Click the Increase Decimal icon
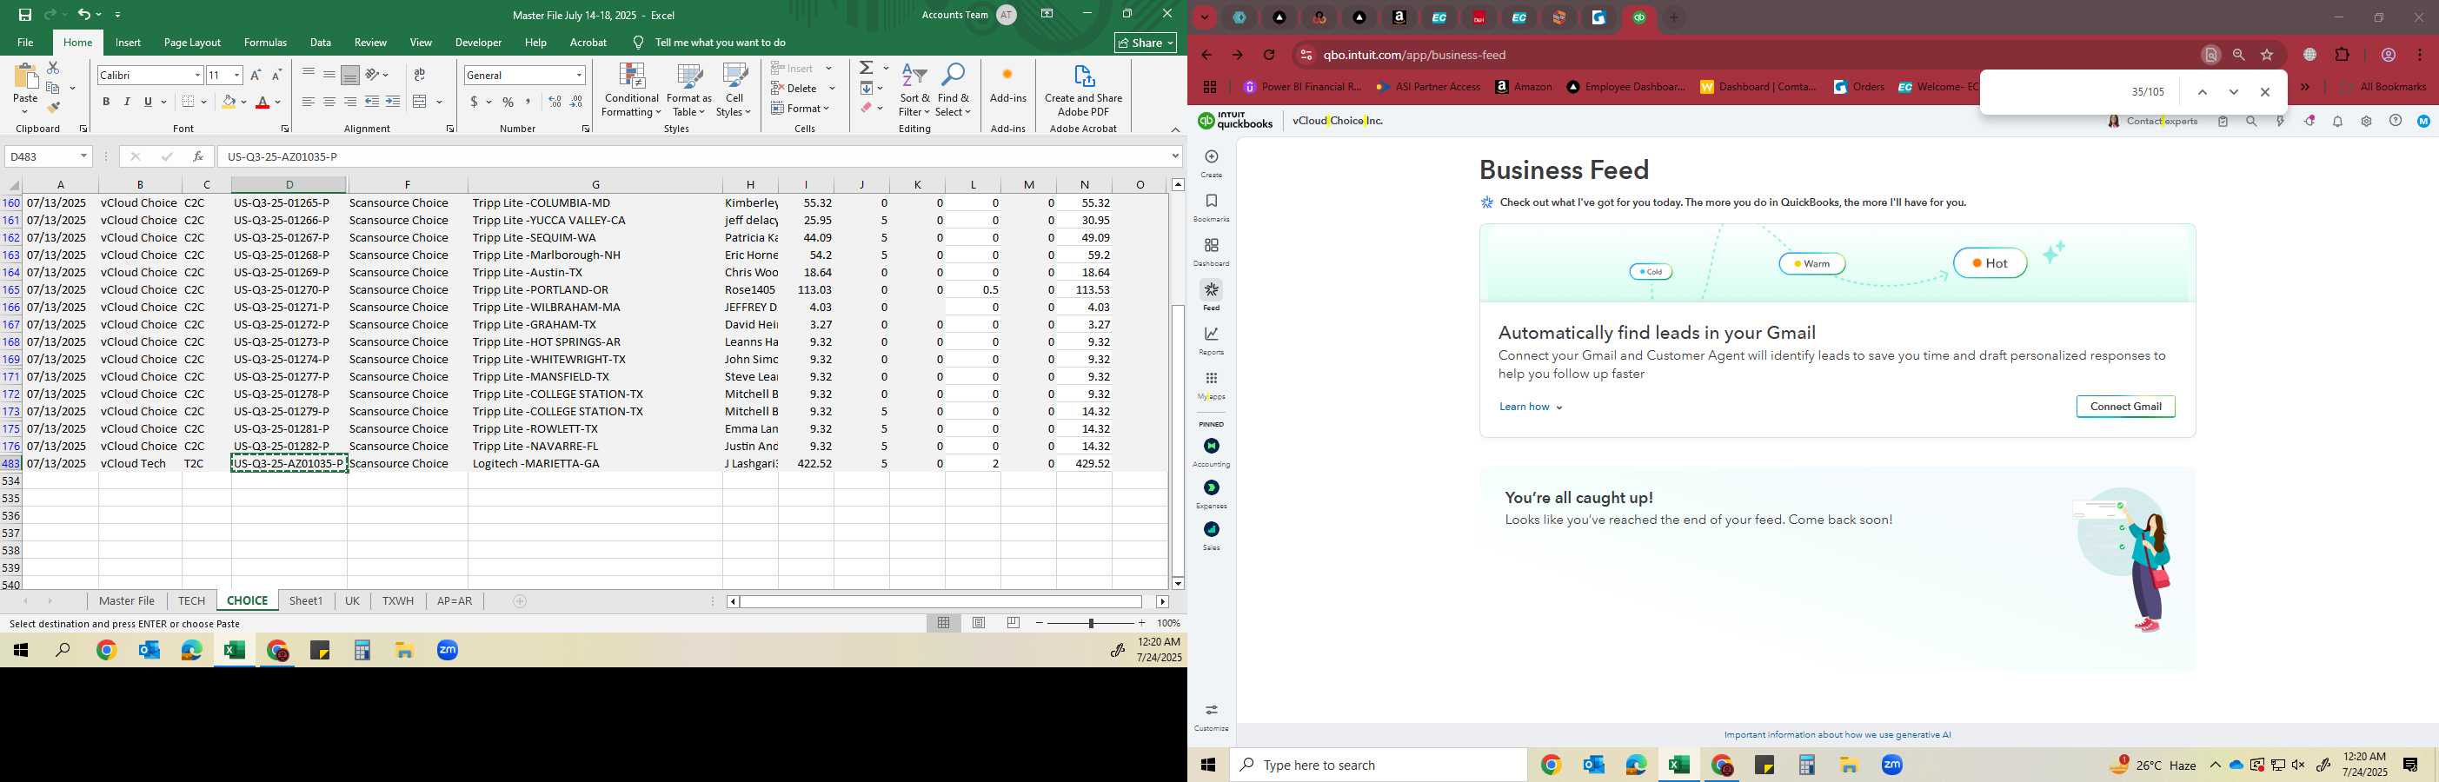Image resolution: width=2439 pixels, height=782 pixels. (555, 102)
